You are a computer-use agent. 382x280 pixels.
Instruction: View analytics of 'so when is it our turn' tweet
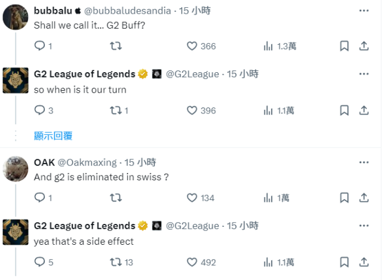[x=269, y=110]
